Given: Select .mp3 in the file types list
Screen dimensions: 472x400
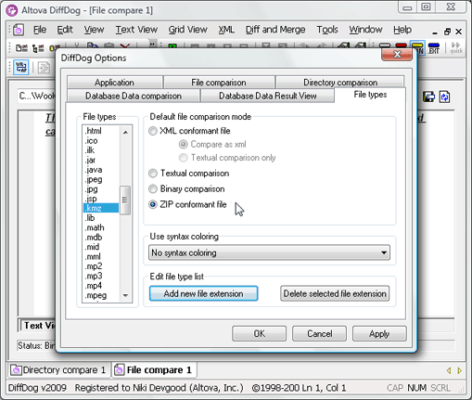Looking at the screenshot, I should coord(101,276).
